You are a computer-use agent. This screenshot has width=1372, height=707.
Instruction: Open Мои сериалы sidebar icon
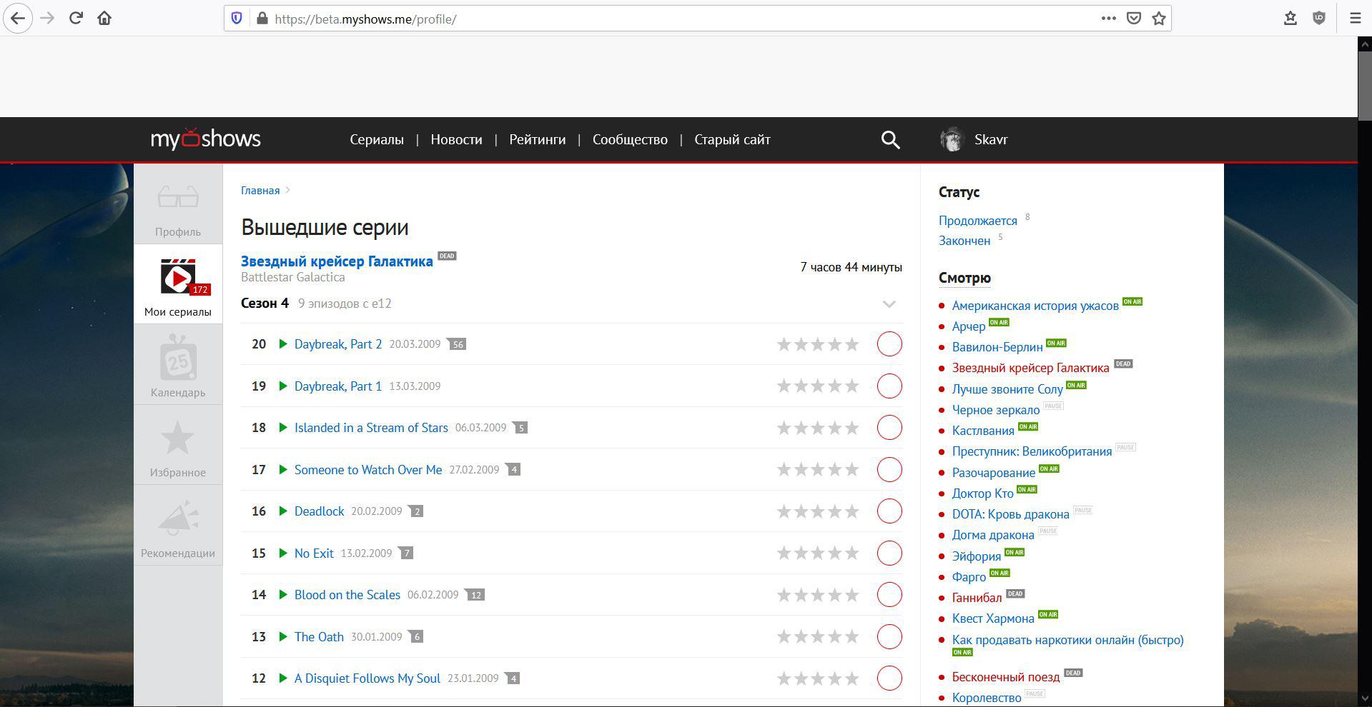(178, 277)
